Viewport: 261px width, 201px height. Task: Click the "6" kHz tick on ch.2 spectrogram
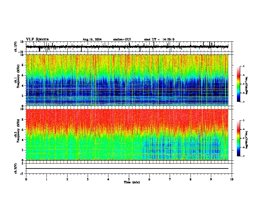pos(23,130)
